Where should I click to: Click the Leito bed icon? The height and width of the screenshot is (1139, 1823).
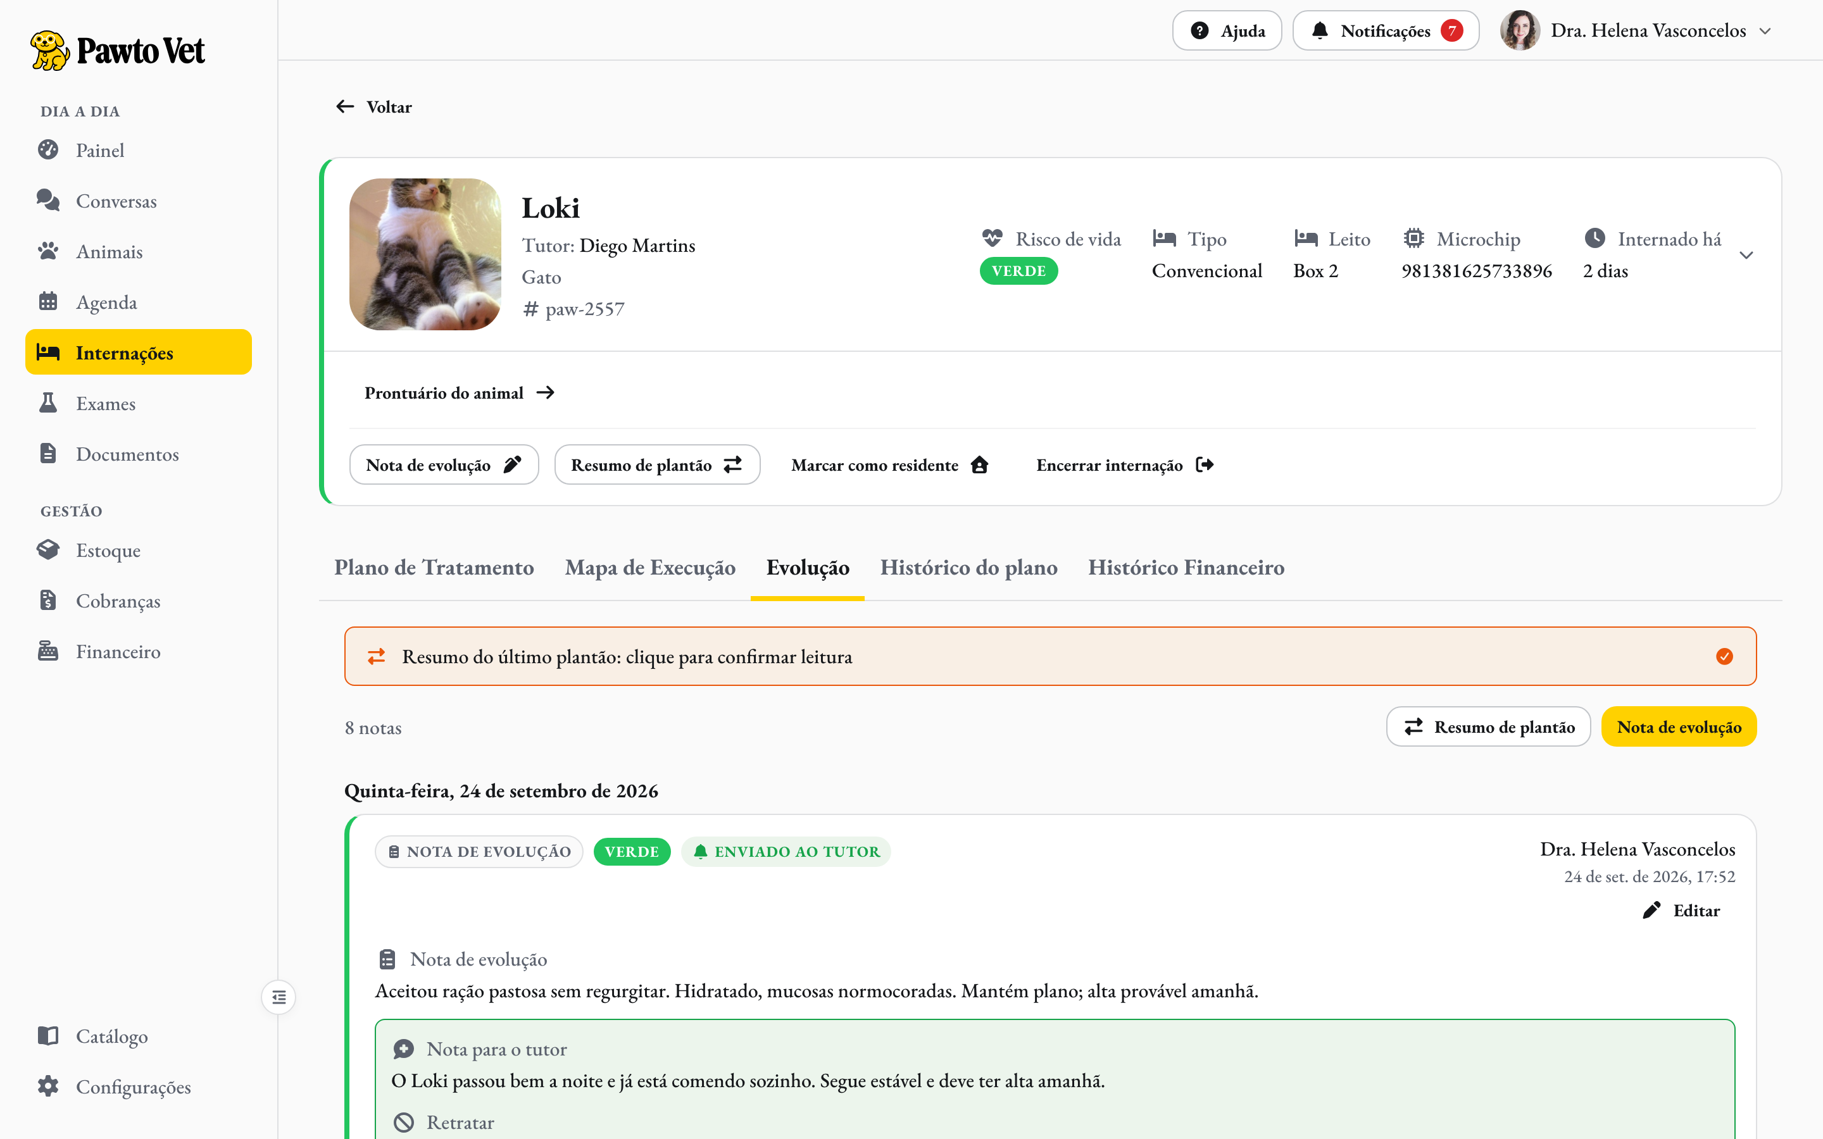click(x=1305, y=239)
